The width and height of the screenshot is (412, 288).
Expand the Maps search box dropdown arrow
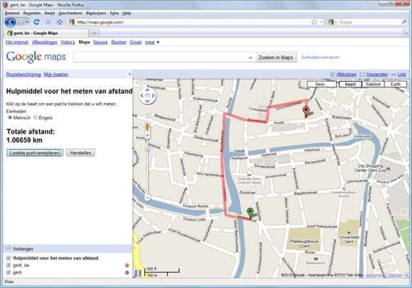click(x=250, y=58)
